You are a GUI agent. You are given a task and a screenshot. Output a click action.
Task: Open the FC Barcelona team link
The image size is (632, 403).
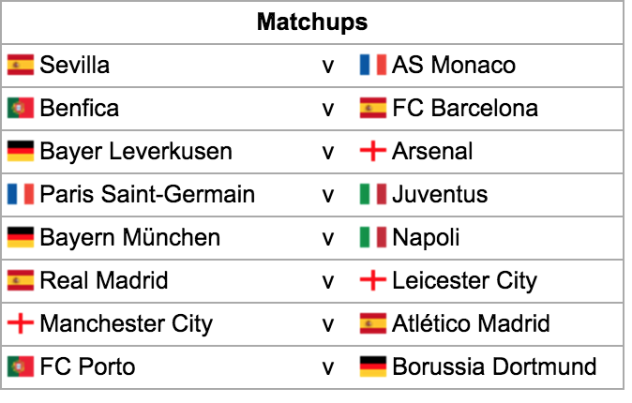click(465, 109)
